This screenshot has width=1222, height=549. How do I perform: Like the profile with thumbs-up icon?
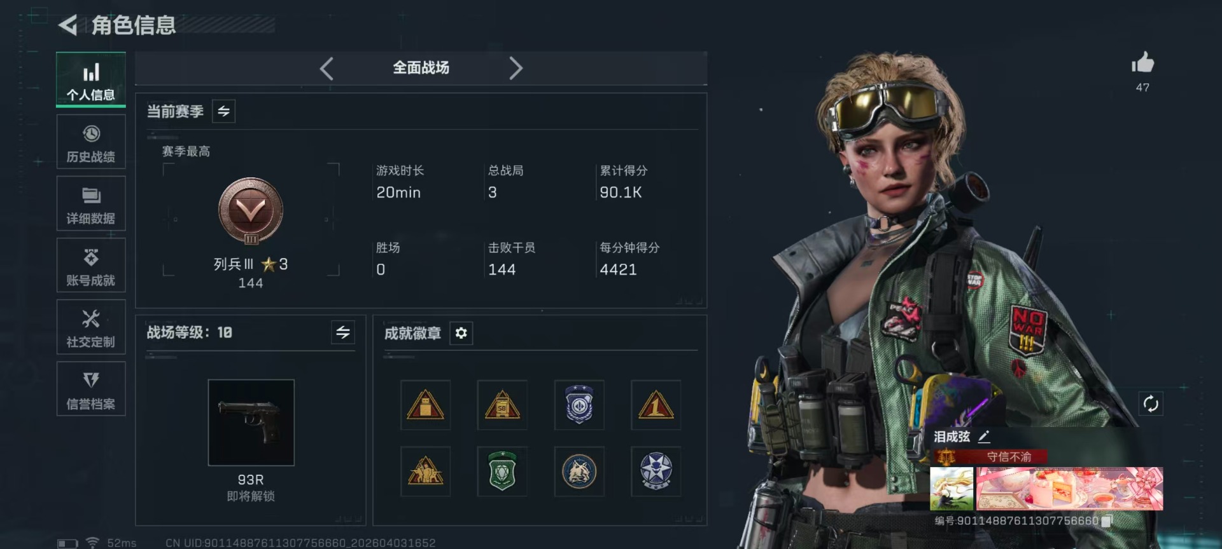(x=1142, y=63)
